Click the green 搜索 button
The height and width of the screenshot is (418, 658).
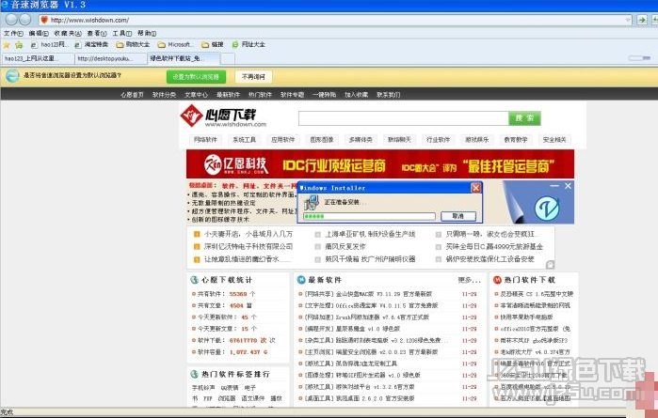[x=524, y=118]
